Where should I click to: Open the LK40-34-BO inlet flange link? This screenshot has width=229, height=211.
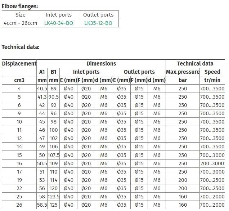pos(59,23)
